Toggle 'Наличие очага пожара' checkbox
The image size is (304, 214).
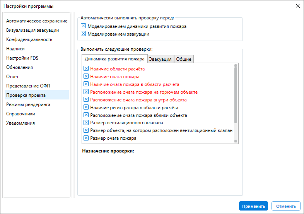click(x=86, y=76)
